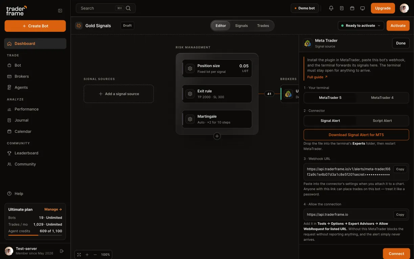Open the user avatar in the top bar

pos(404,8)
